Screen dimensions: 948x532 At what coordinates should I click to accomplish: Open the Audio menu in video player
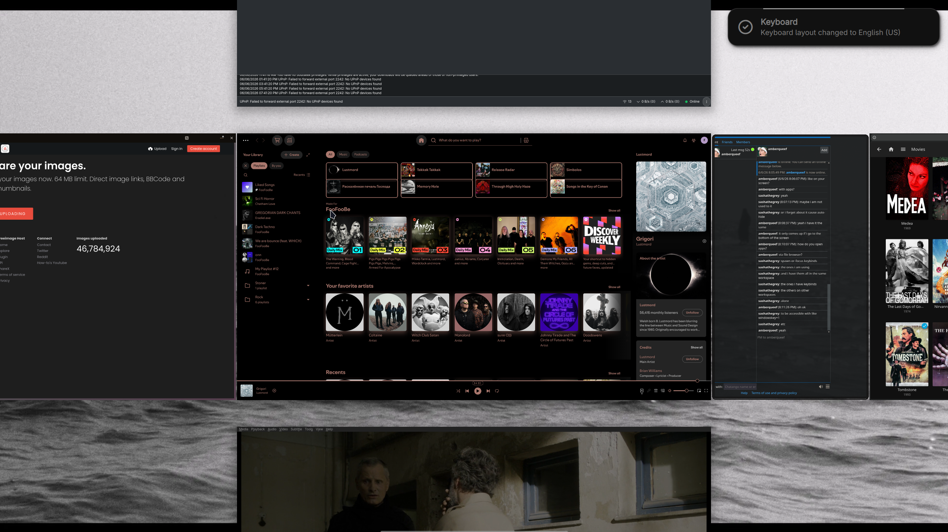click(x=272, y=429)
